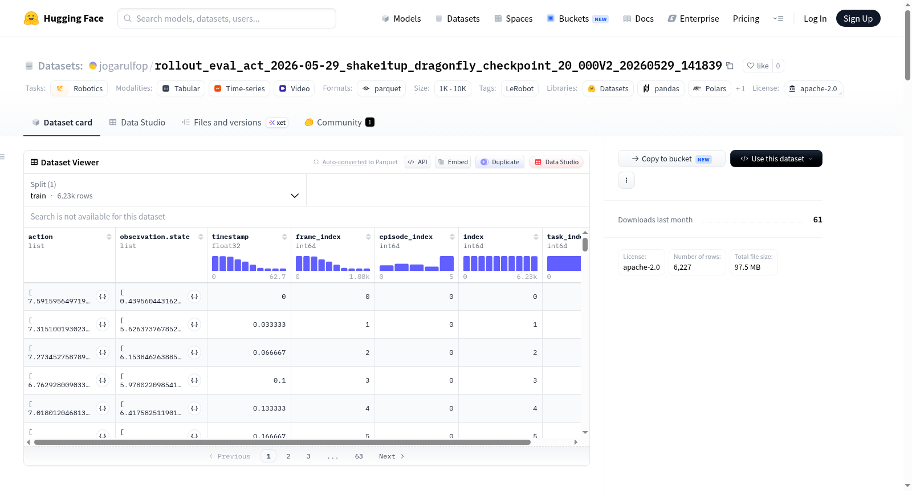Go to Spaces

pos(513,18)
